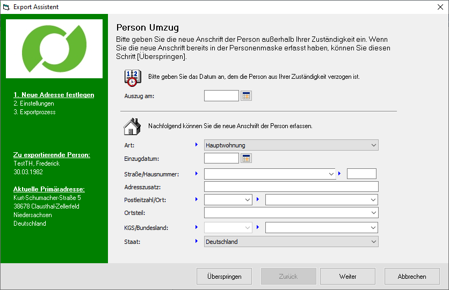The height and width of the screenshot is (290, 449).
Task: Open calendar picker for Einzugdatum
Action: pyautogui.click(x=247, y=159)
